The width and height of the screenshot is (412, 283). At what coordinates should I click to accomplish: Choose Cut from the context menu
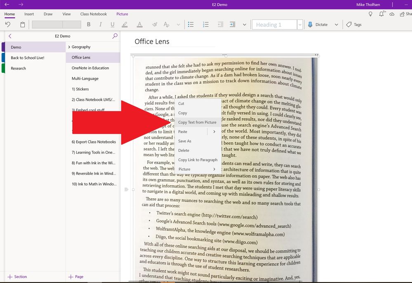(x=198, y=103)
